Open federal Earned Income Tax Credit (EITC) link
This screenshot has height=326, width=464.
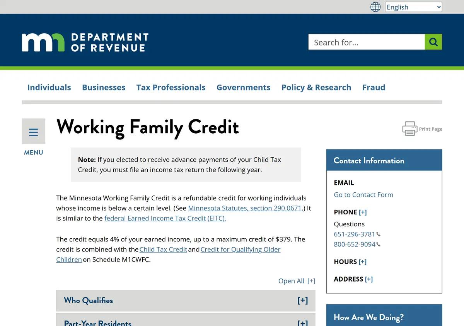(x=165, y=218)
